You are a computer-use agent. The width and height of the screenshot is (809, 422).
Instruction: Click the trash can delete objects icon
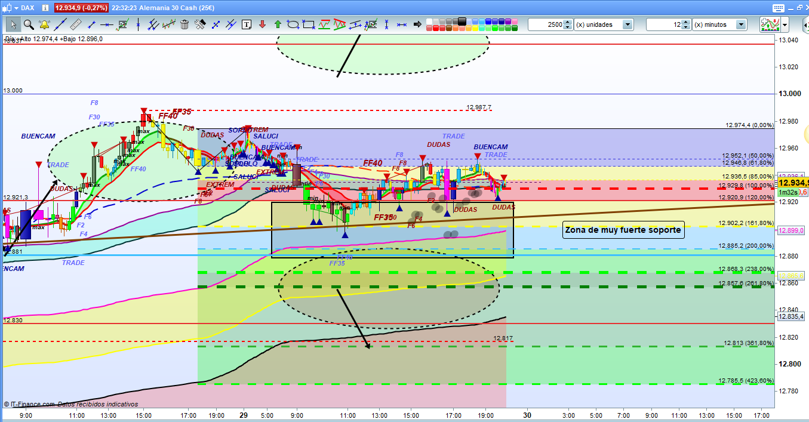click(184, 24)
